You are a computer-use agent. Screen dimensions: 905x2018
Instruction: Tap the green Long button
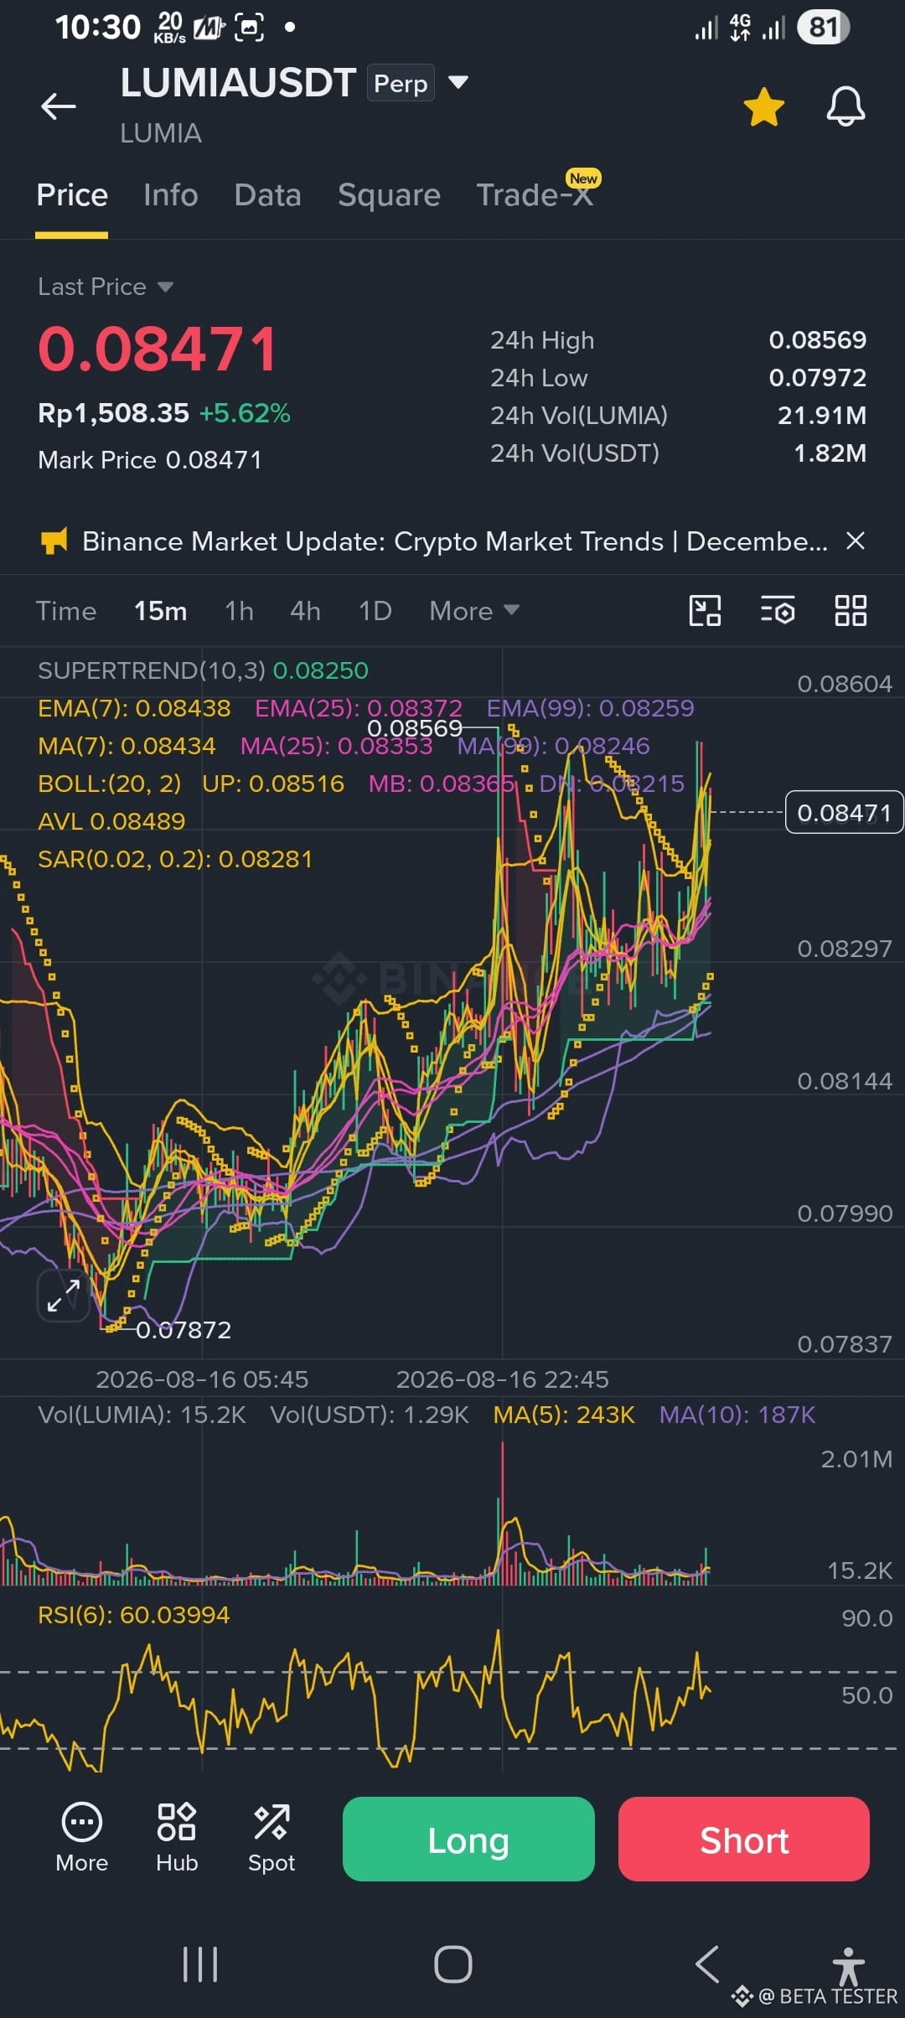468,1839
